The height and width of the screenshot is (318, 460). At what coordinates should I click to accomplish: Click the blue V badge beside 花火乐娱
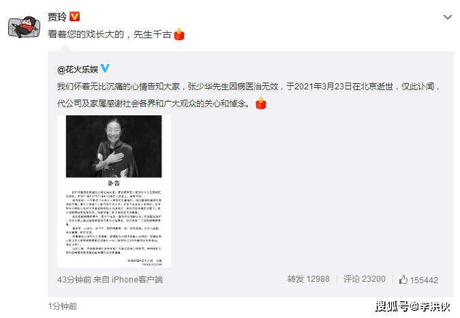[x=105, y=68]
